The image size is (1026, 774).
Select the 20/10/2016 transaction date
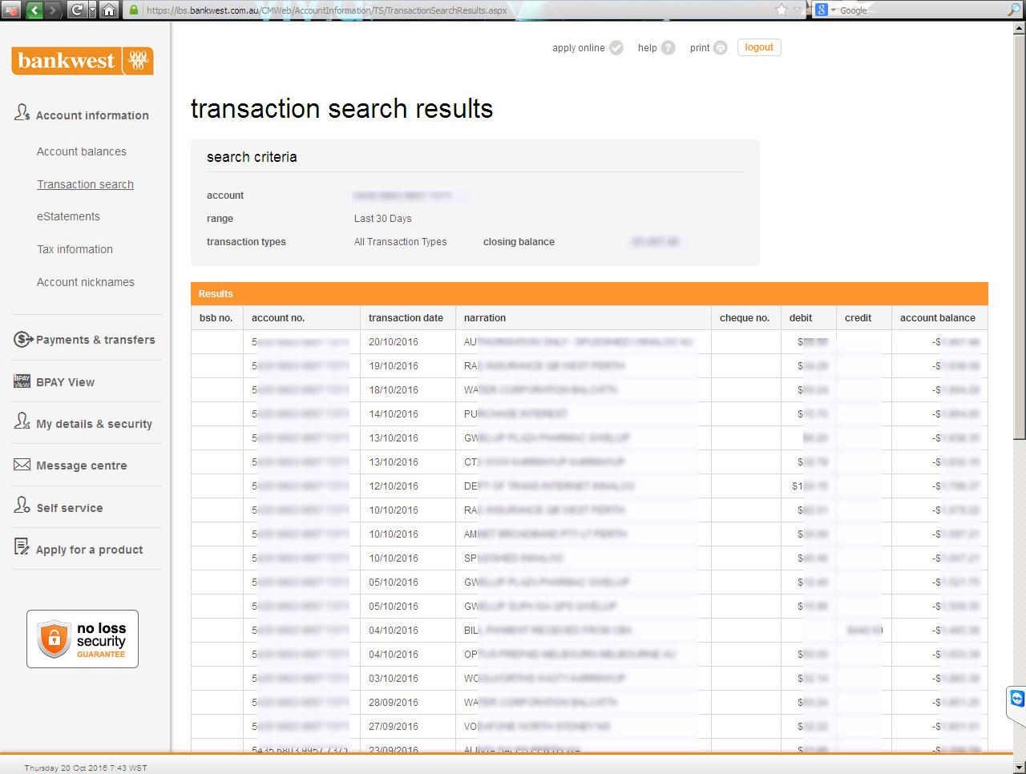pos(394,342)
